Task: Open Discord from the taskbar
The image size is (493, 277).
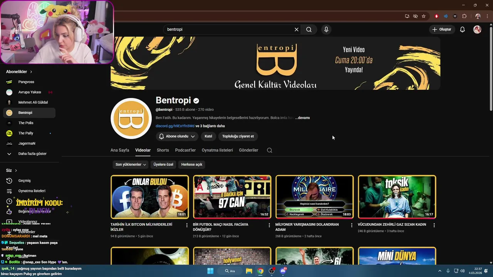Action: tap(283, 271)
